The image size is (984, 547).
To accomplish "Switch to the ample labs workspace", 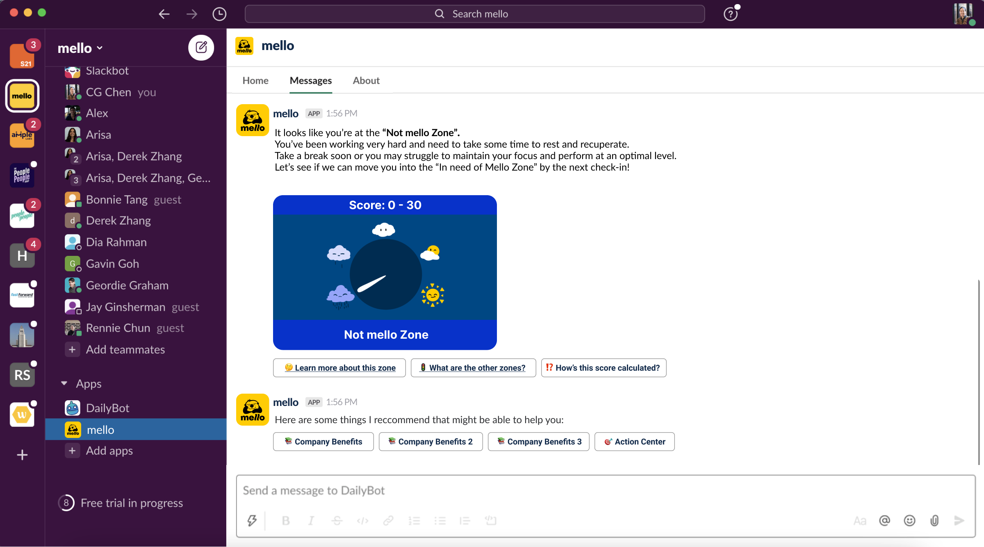I will [x=22, y=135].
